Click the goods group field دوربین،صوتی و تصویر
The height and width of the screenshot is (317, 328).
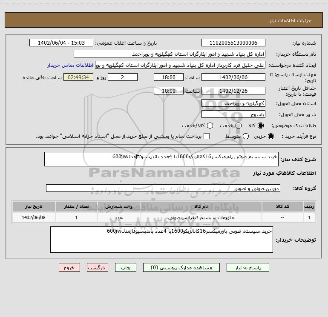click(163, 188)
